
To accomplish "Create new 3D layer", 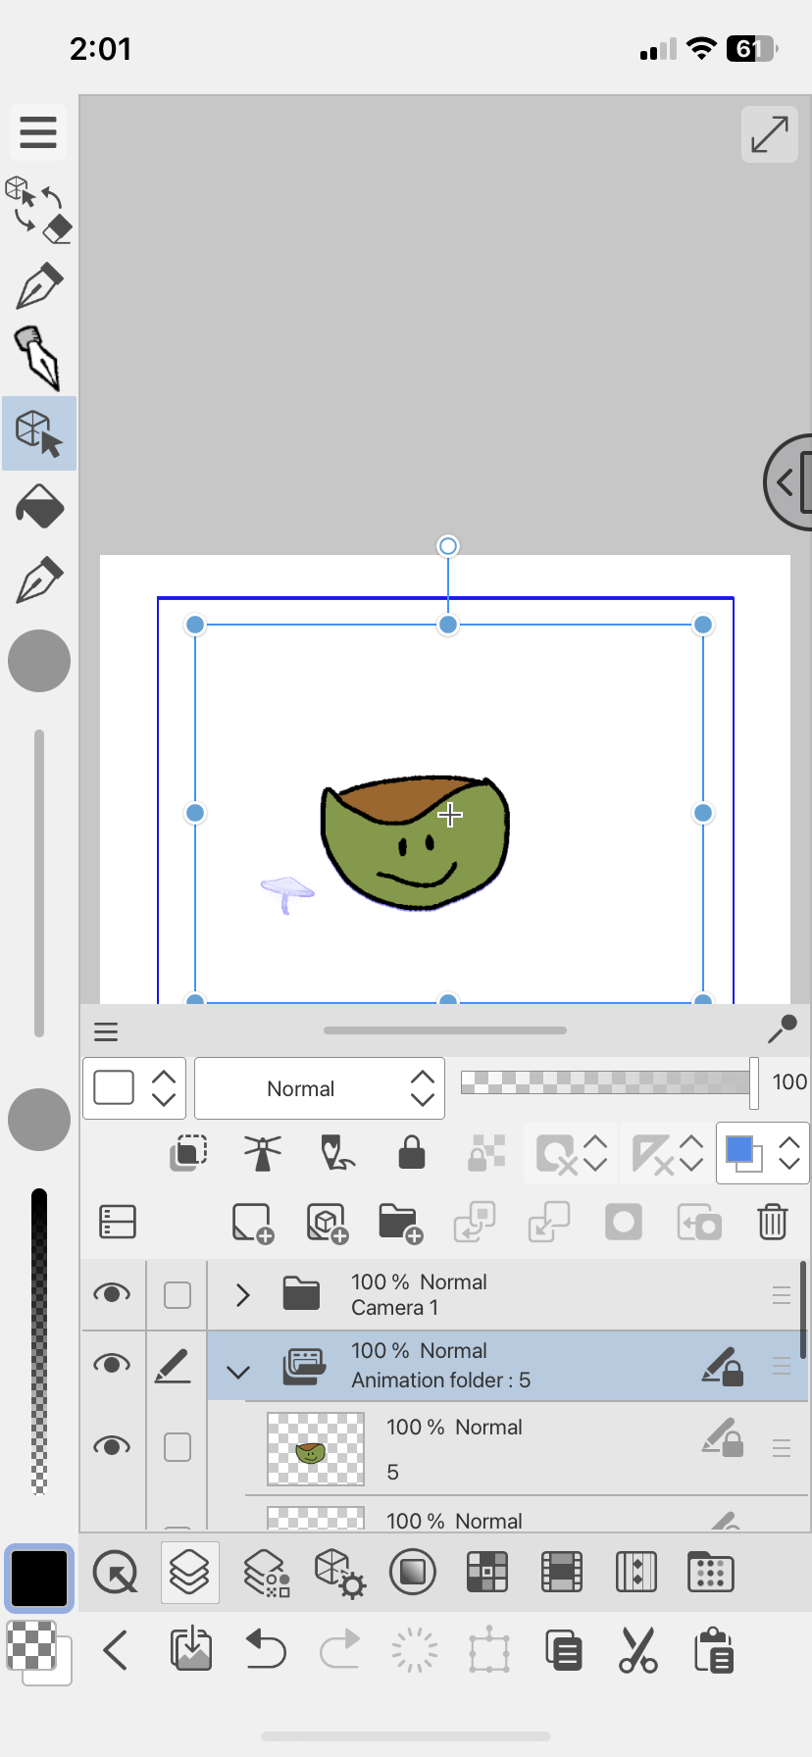I will pyautogui.click(x=328, y=1223).
